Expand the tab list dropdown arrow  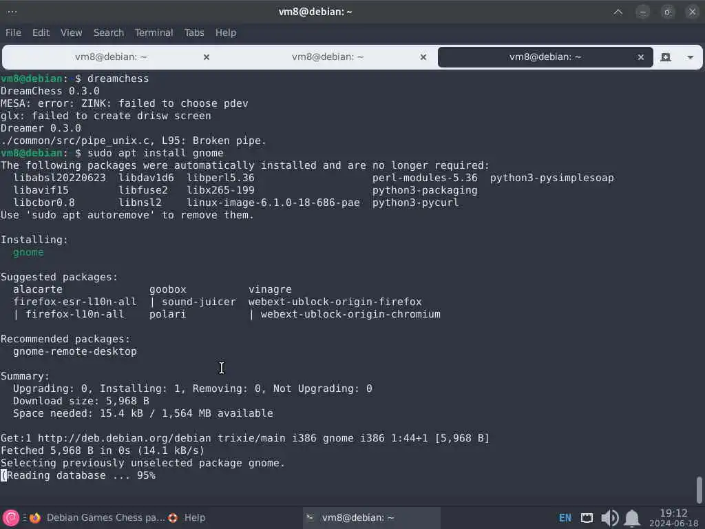(x=690, y=57)
